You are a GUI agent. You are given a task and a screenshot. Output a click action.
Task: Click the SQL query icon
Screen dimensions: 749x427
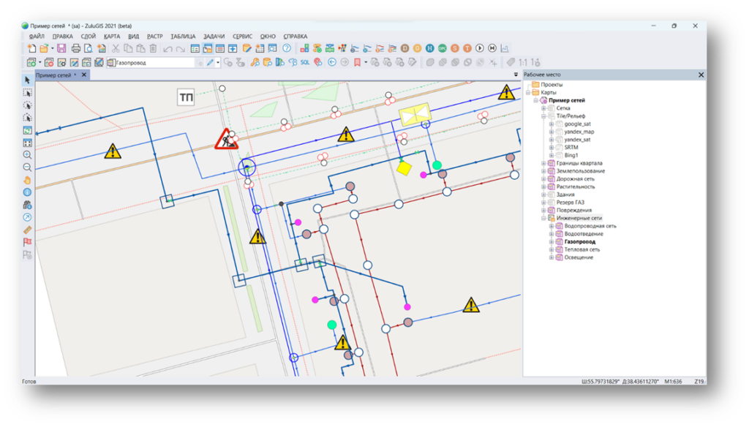305,63
